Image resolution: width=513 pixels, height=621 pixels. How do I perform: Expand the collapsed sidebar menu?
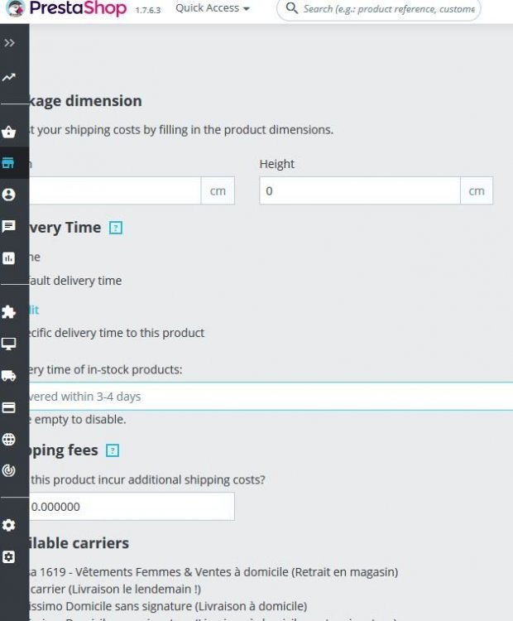pos(9,43)
